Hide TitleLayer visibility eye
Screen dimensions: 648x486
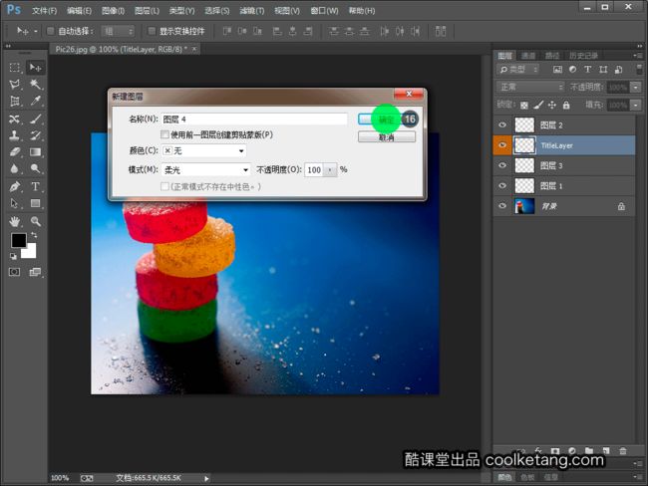click(x=502, y=145)
